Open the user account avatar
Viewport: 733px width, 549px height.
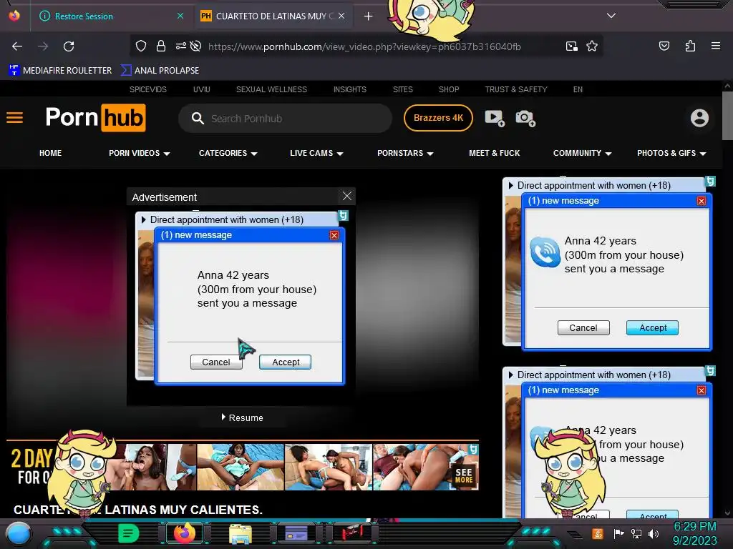[699, 118]
